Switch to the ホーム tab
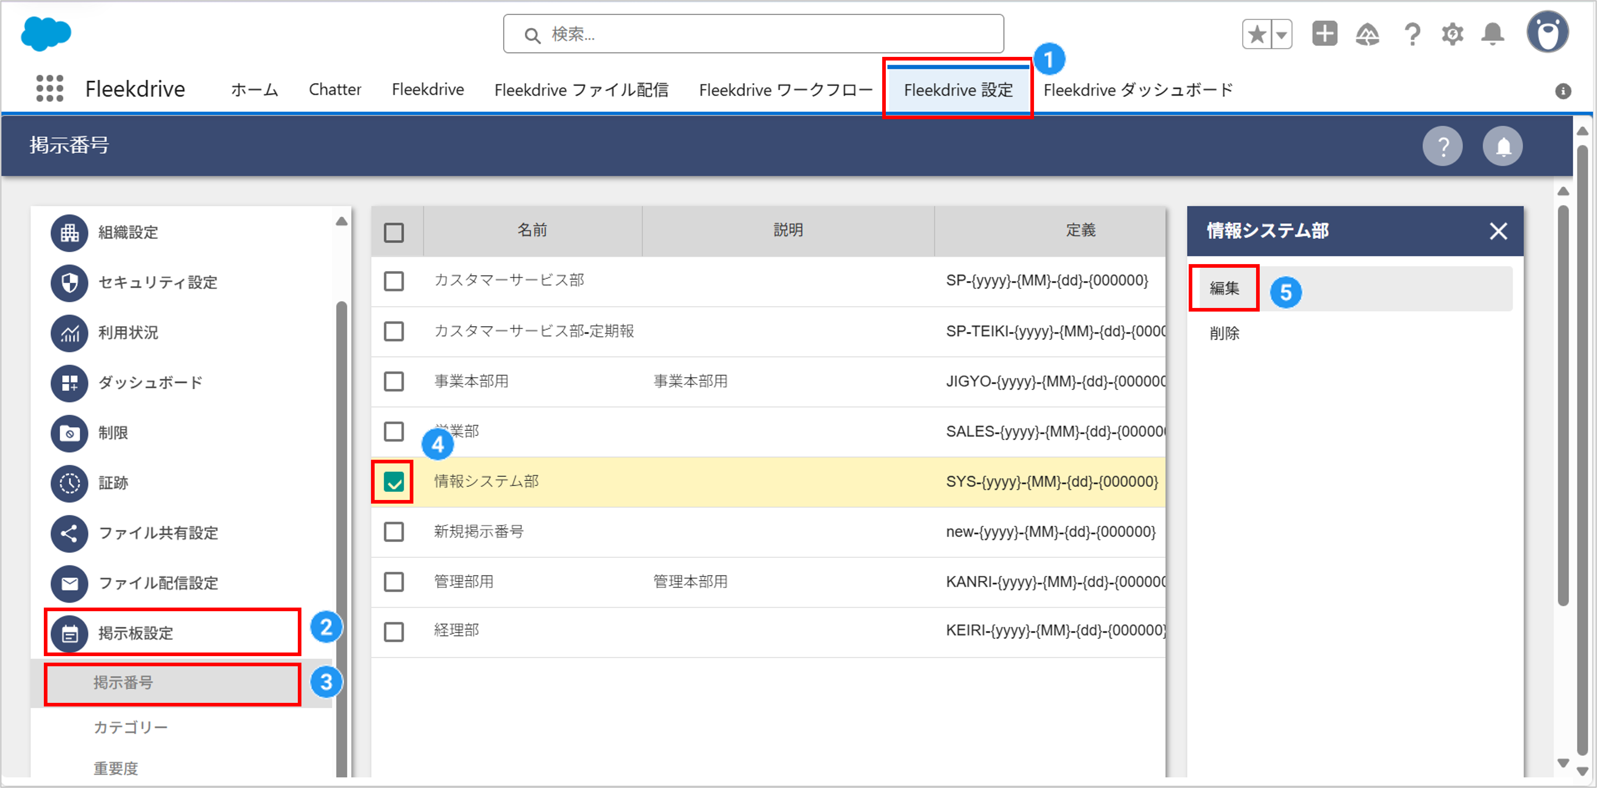The image size is (1597, 788). 254,90
